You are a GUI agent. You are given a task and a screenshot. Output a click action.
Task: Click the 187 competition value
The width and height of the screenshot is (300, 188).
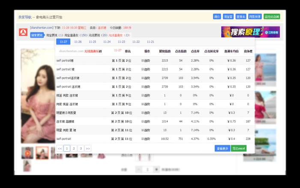point(248,121)
